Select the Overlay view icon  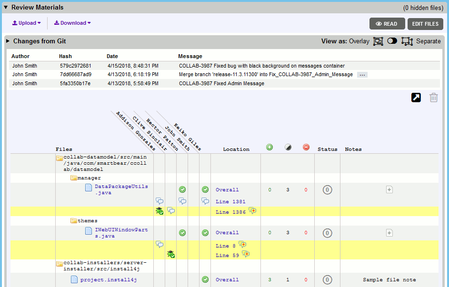coord(378,41)
